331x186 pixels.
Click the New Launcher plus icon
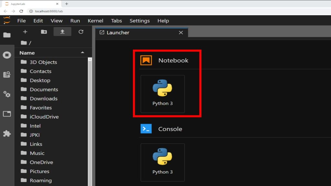coord(25,32)
